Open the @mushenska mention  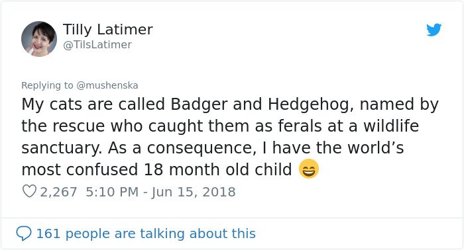[x=107, y=85]
